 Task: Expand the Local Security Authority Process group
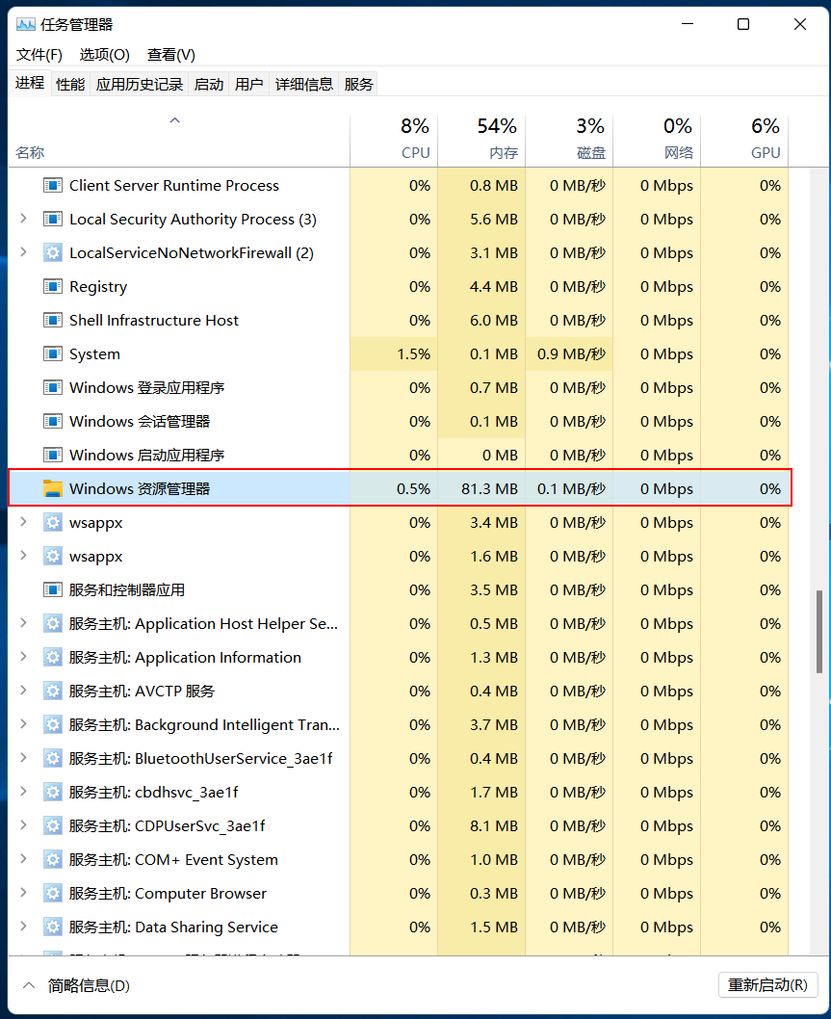click(x=21, y=219)
